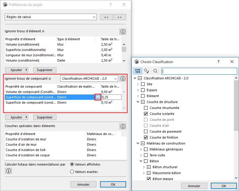Viewport: 239px width, 191px height.
Task: Click the '0,25' size input field
Action: pos(111,97)
